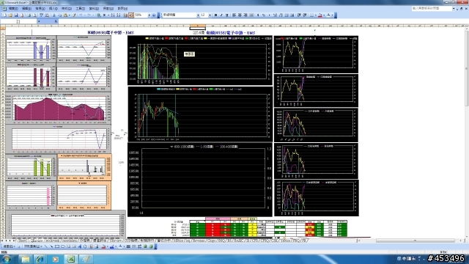
Task: Center text alignment
Action: (240, 15)
